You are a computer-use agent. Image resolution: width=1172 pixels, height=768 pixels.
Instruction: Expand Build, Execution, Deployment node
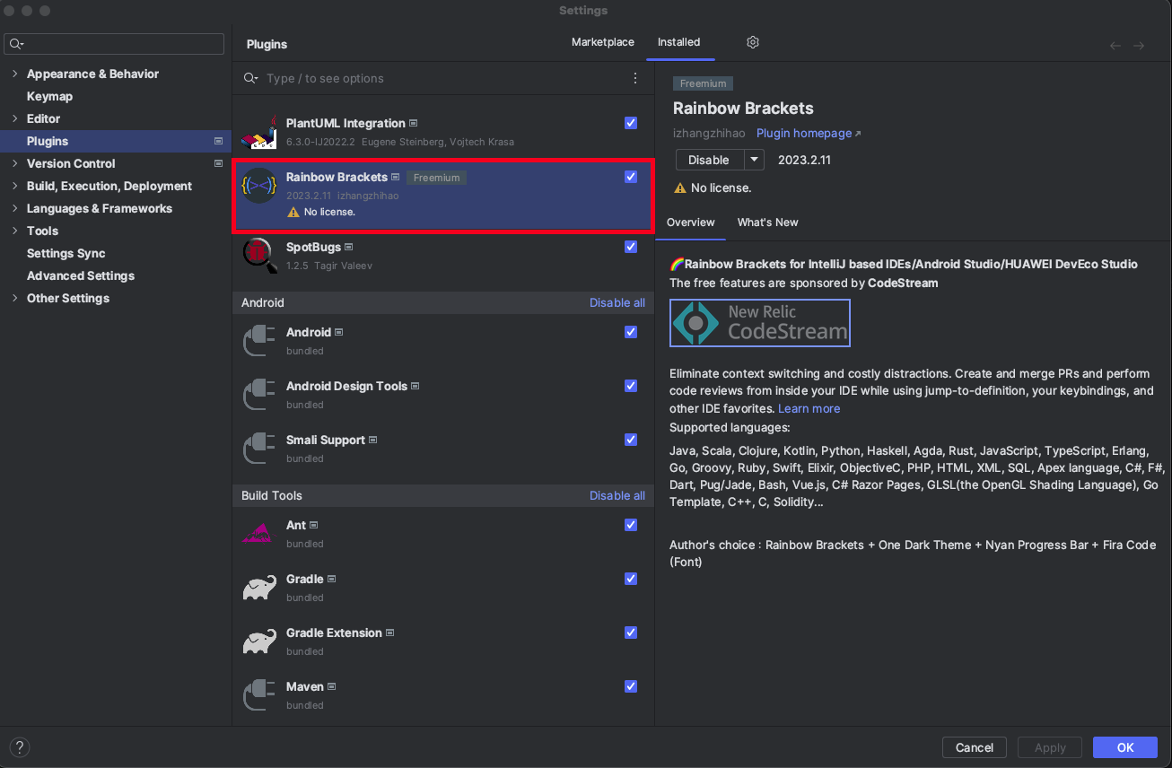click(14, 186)
